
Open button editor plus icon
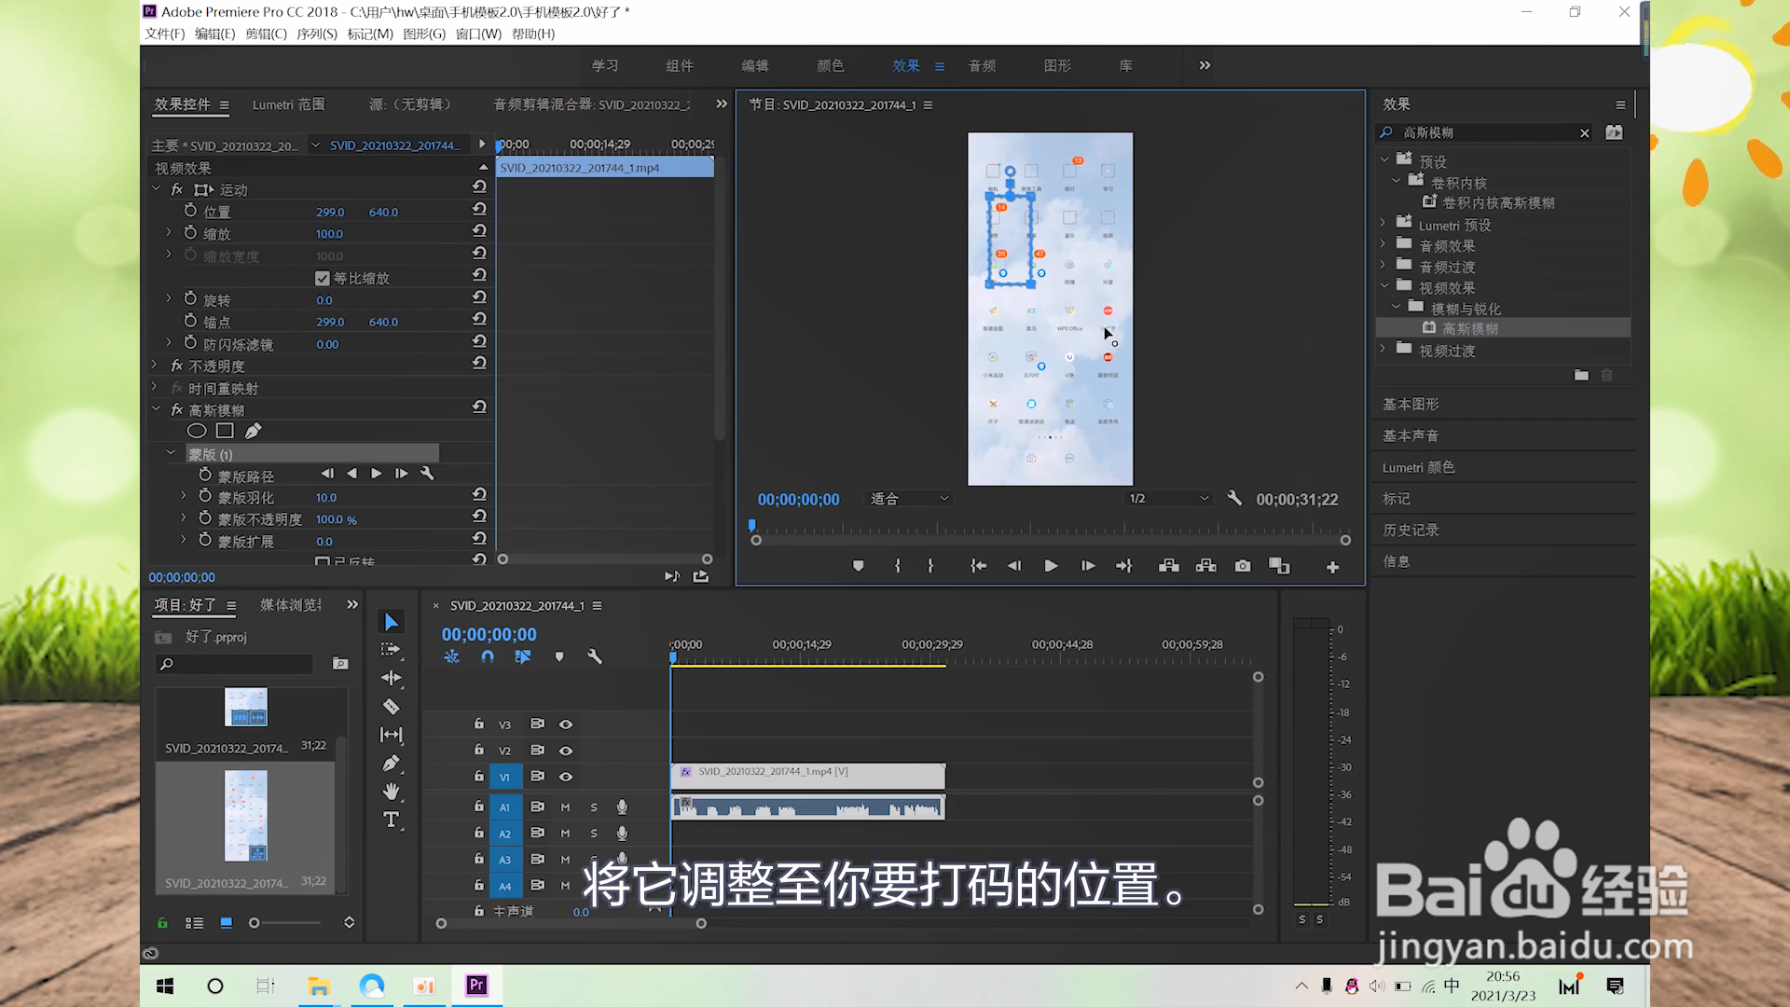point(1332,567)
